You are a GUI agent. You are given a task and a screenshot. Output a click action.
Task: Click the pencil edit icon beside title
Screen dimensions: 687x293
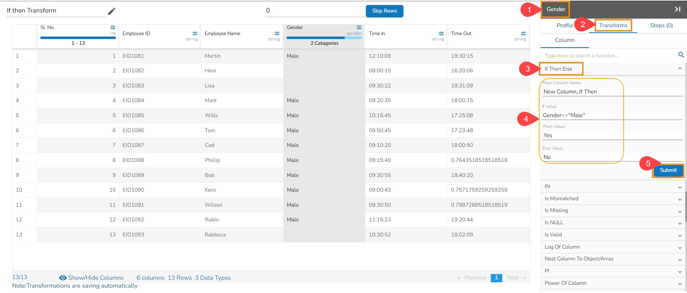112,11
